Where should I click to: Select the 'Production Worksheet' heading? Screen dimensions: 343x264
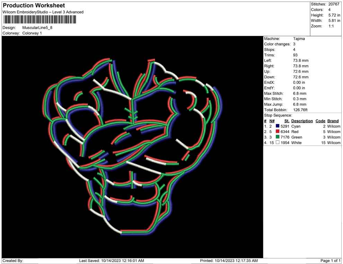coord(34,5)
